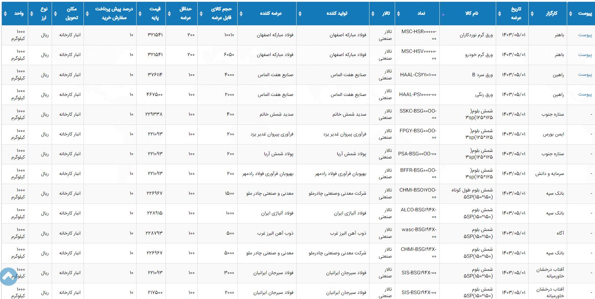Image resolution: width=595 pixels, height=299 pixels.
Task: Click base price ۲۱۷۵۰۰
Action: pyautogui.click(x=155, y=292)
